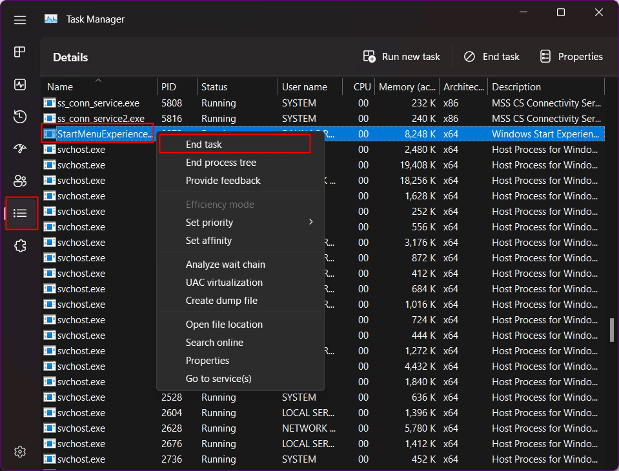Sort by the Description column header
The image size is (619, 471).
point(546,87)
